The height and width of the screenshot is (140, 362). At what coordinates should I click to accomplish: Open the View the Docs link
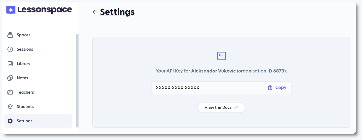pyautogui.click(x=221, y=107)
